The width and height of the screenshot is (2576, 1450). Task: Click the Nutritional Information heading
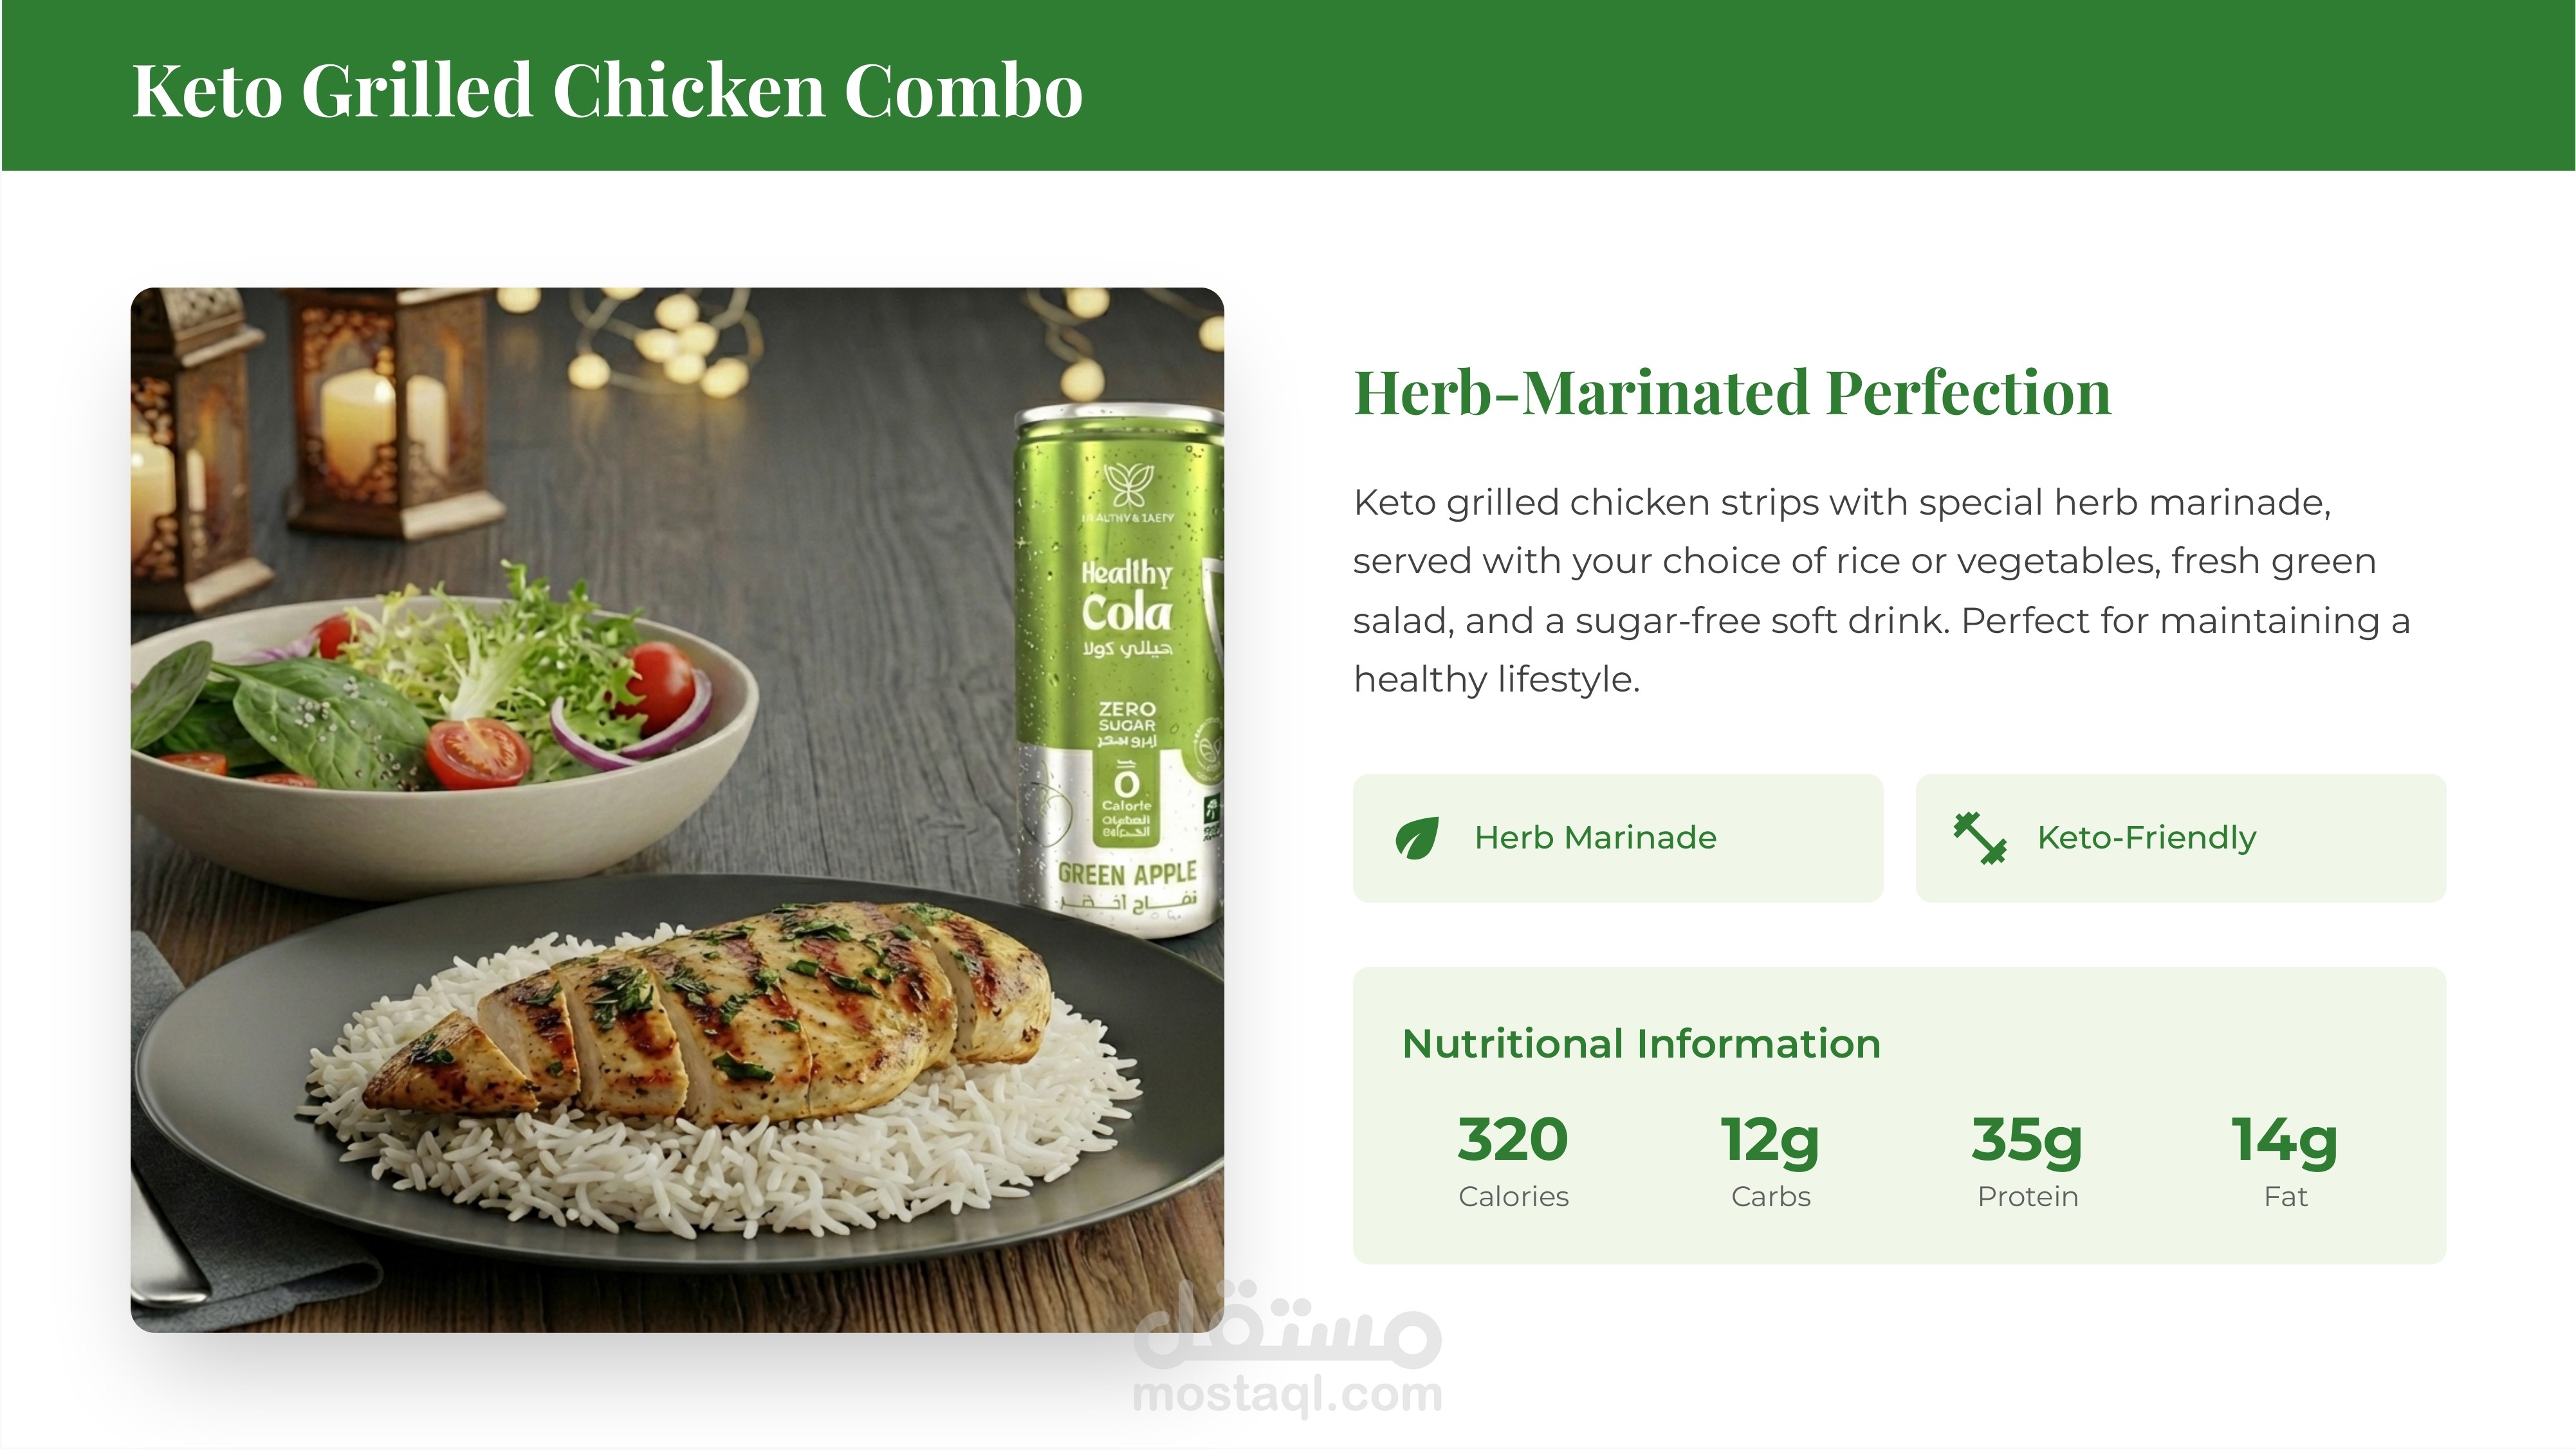[1641, 1043]
